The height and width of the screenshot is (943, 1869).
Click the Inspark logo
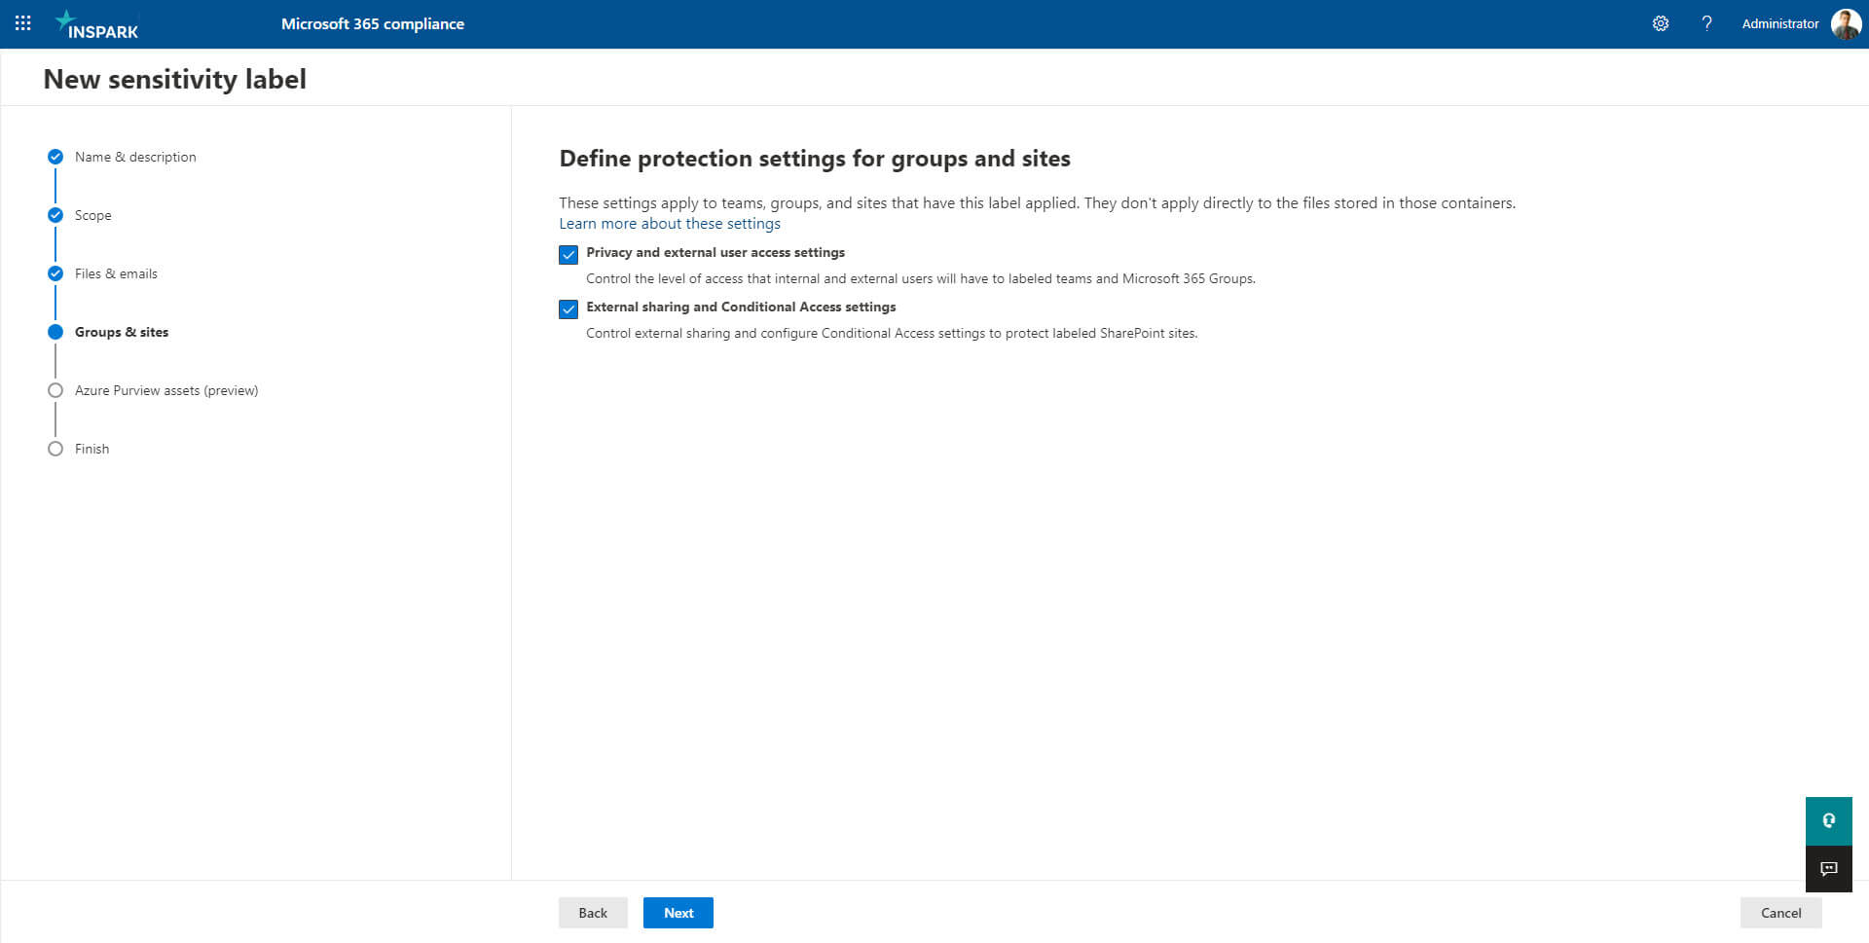[96, 24]
